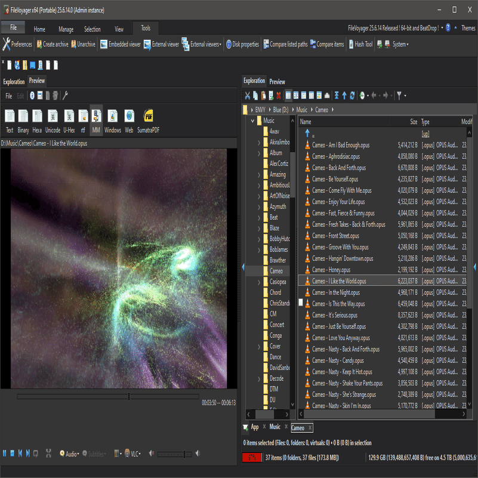
Task: Tick the checkbox beside Is This the Way.opus
Action: (x=301, y=302)
